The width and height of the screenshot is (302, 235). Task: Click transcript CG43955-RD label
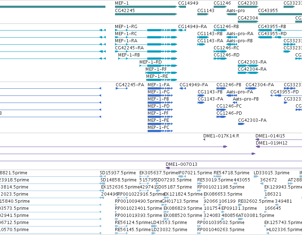tap(272, 34)
